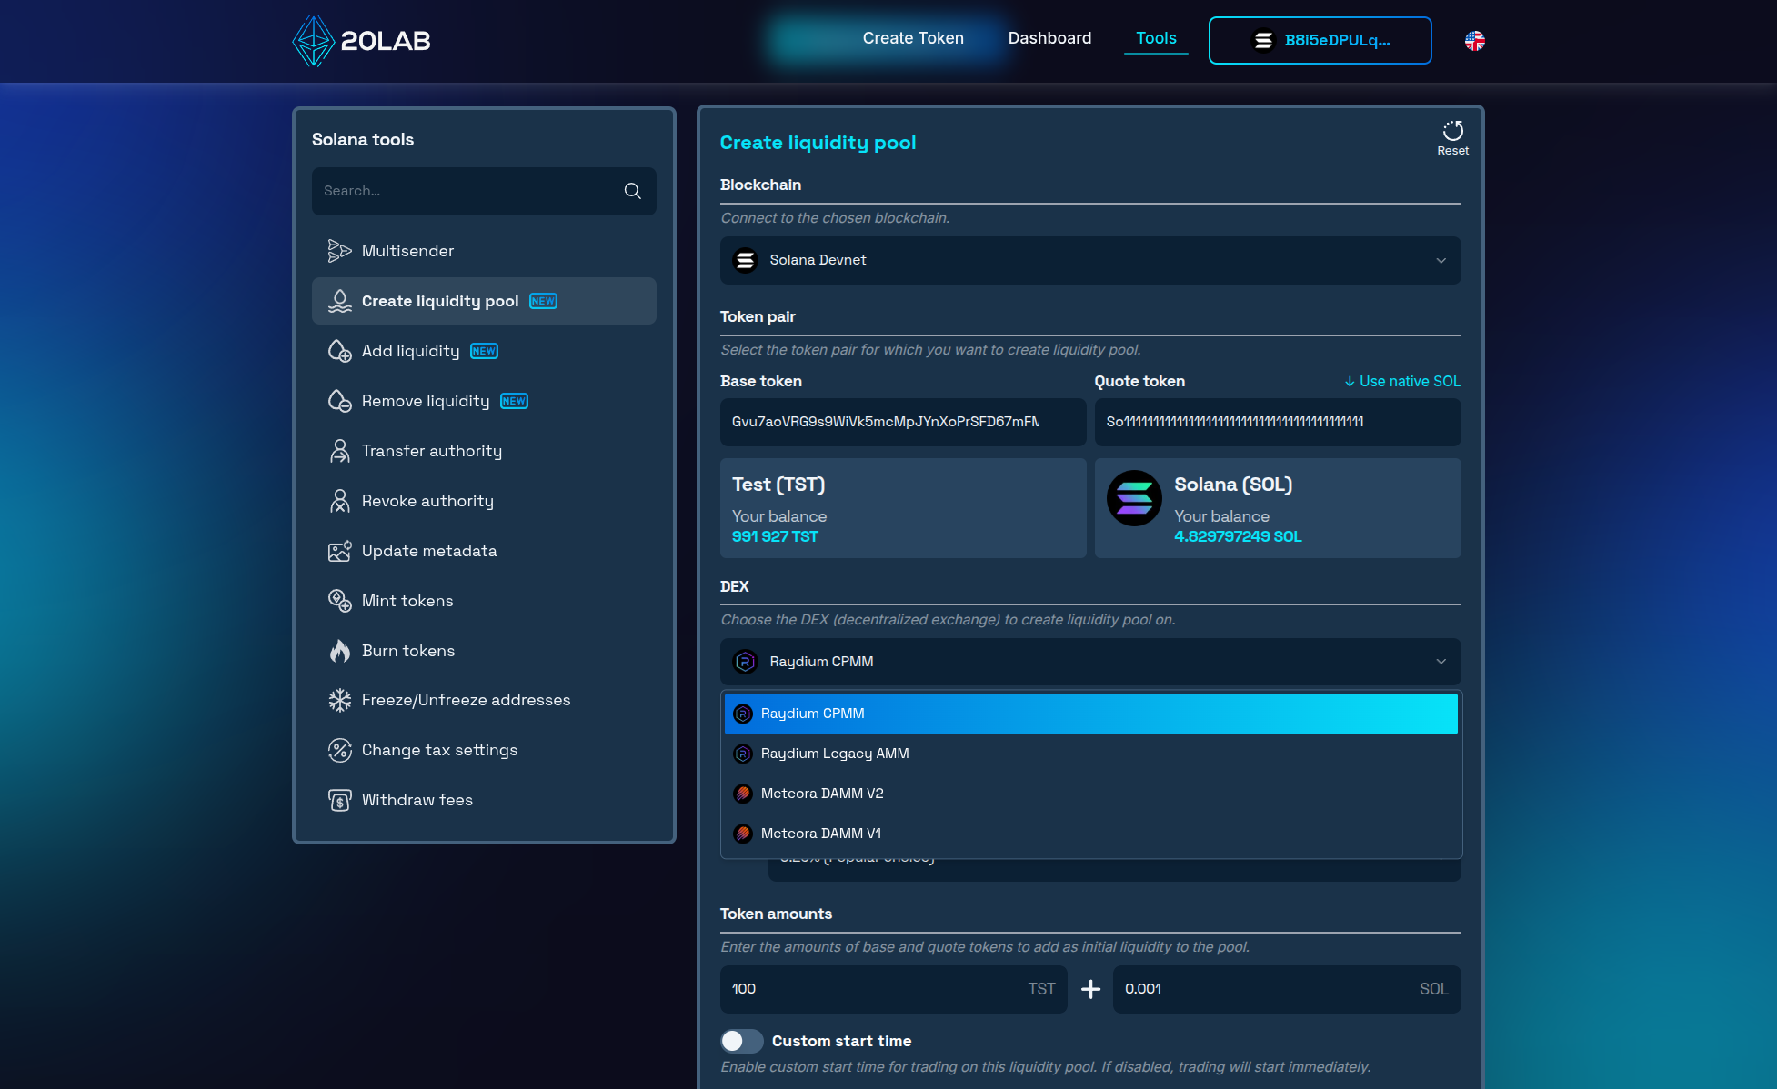This screenshot has height=1089, width=1777.
Task: Open Update metadata in the sidebar
Action: pos(484,551)
